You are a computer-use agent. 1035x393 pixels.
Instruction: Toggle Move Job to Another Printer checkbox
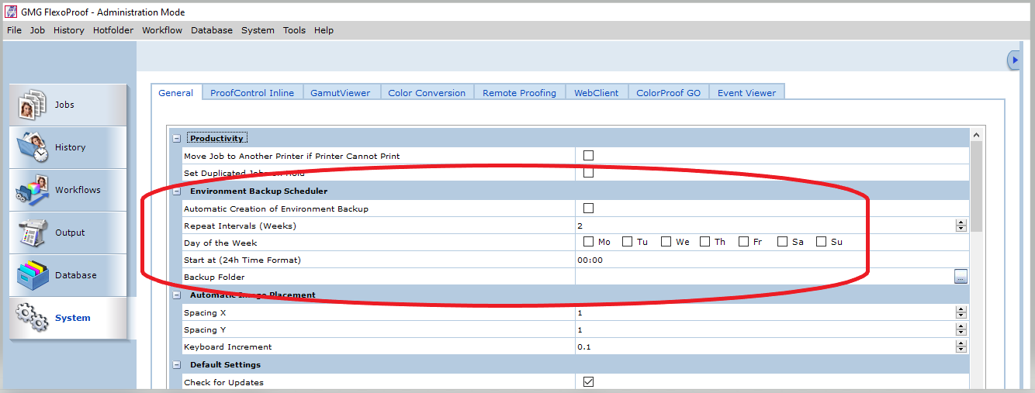[x=588, y=156]
